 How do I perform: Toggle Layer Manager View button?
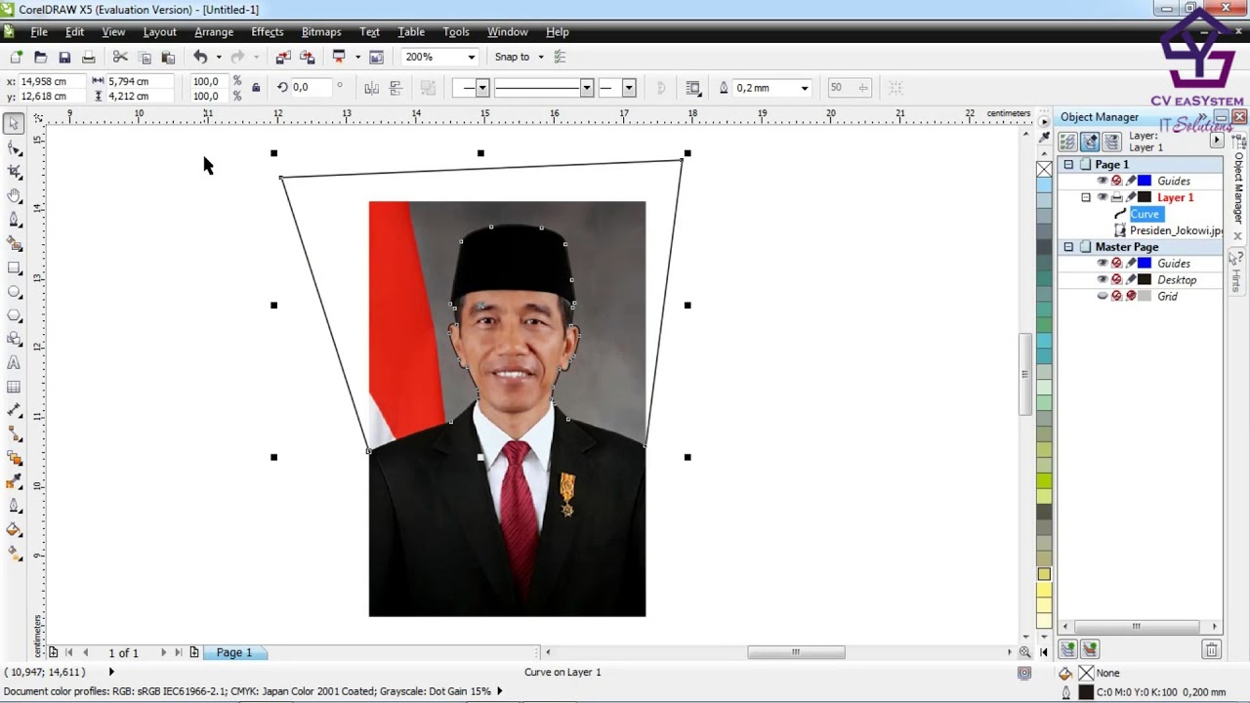[x=1111, y=142]
